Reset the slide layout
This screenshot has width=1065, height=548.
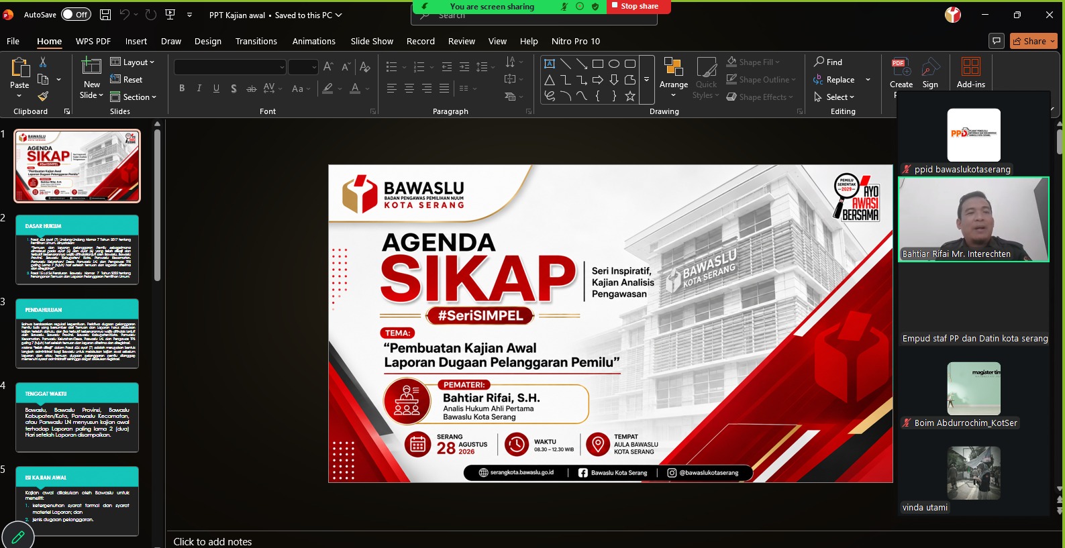pyautogui.click(x=126, y=79)
